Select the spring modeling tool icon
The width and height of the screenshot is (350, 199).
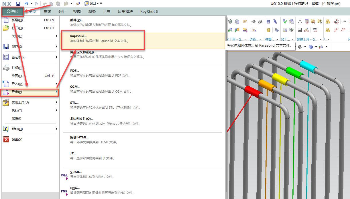click(x=268, y=21)
